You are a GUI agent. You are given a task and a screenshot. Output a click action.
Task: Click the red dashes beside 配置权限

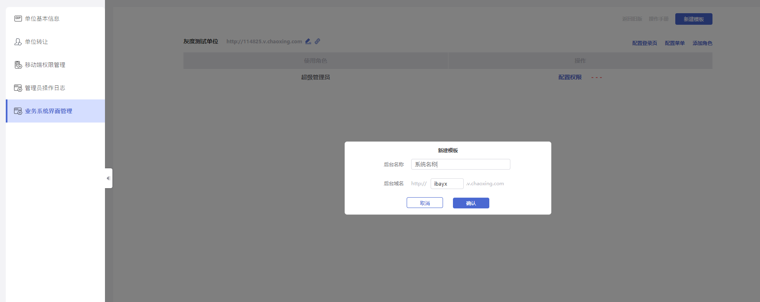[596, 78]
